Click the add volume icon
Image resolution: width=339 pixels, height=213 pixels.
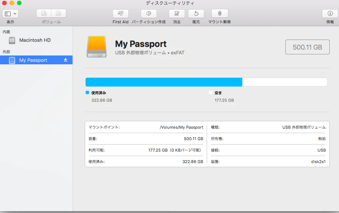44,13
